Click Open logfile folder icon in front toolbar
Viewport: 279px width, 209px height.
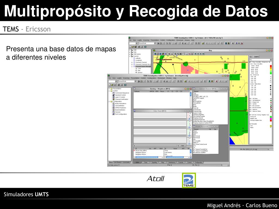click(x=185, y=81)
